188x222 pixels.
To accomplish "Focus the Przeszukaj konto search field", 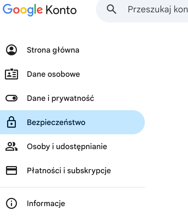I will 158,10.
